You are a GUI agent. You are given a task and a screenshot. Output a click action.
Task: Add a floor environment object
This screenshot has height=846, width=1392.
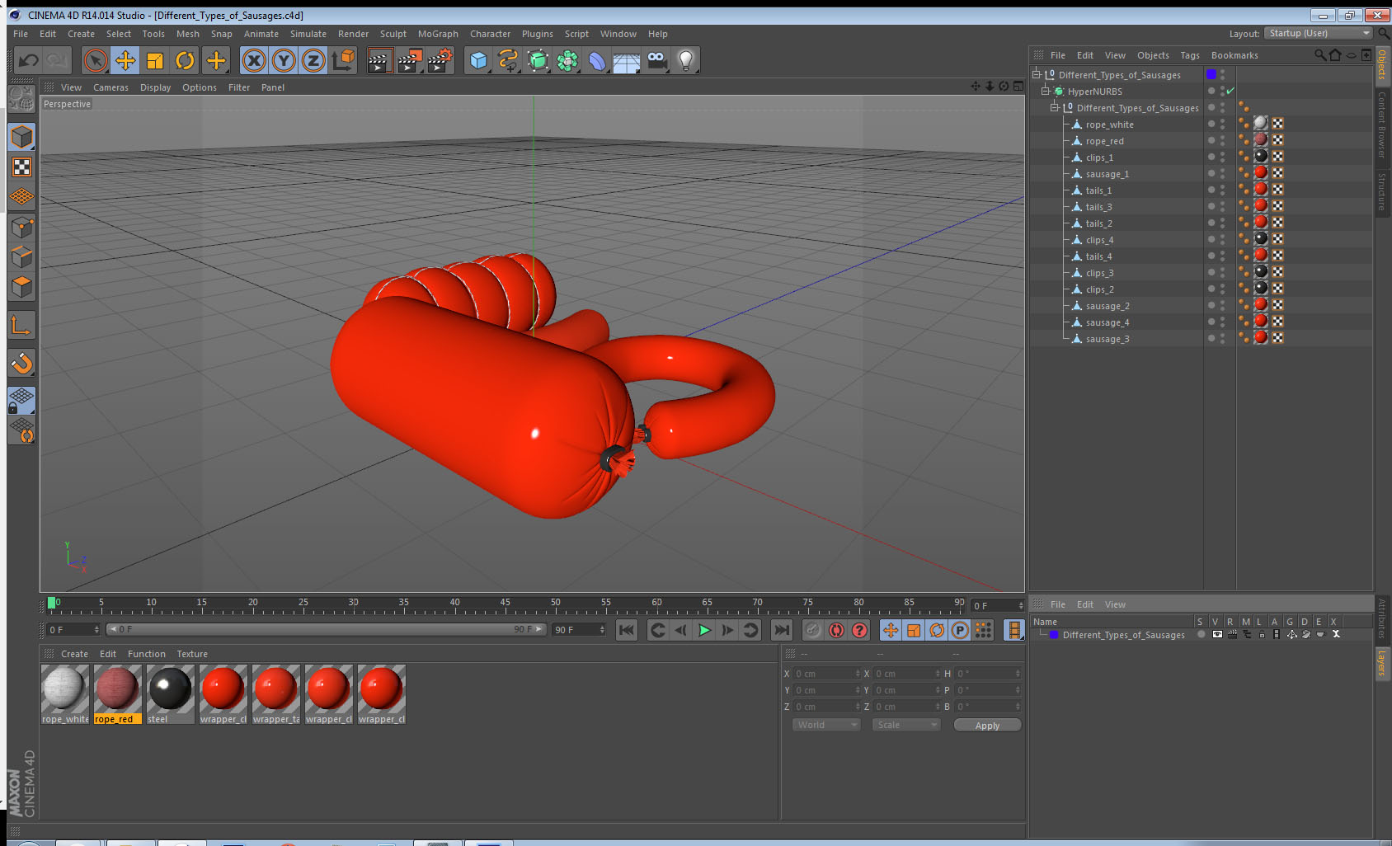pyautogui.click(x=627, y=60)
